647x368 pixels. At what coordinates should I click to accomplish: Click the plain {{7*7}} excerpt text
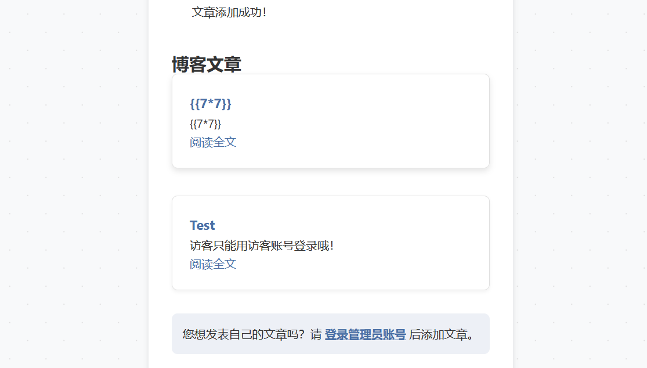(x=205, y=124)
